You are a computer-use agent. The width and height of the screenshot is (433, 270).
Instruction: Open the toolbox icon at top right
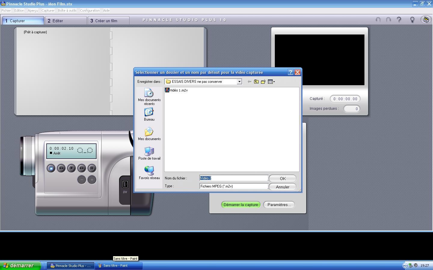pyautogui.click(x=426, y=19)
